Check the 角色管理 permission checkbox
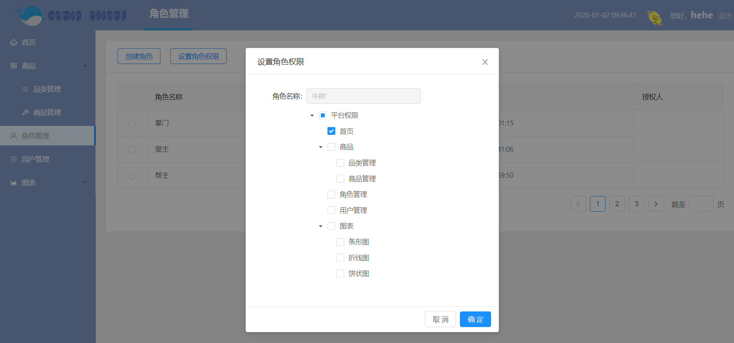This screenshot has height=343, width=734. coord(331,194)
